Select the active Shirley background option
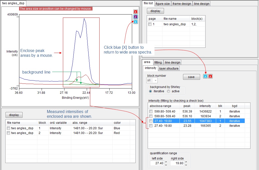 [168, 91]
